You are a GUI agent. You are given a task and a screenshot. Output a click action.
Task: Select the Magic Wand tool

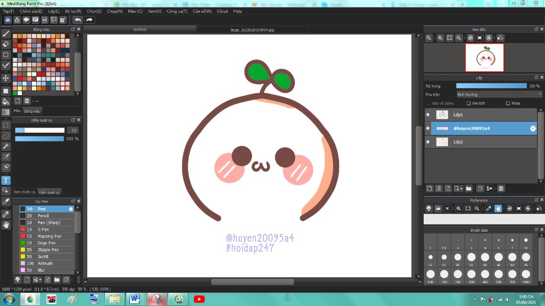tap(6, 146)
